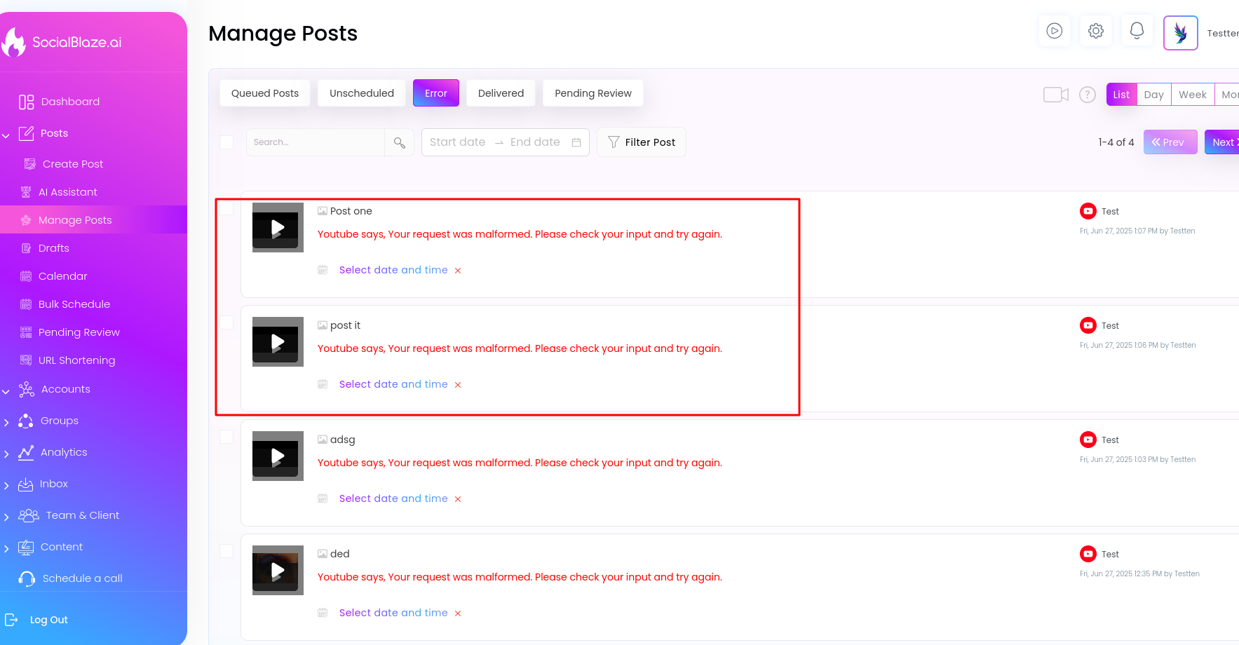Check the adsg row checkbox
Screen dimensions: 1239x645
pyautogui.click(x=226, y=437)
